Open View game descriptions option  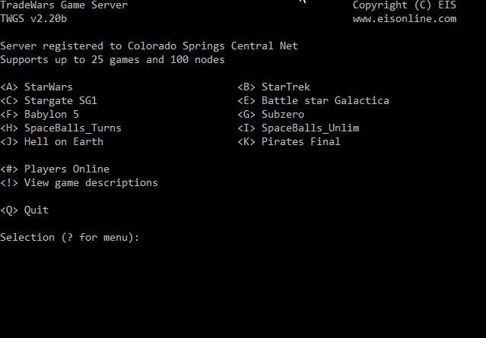[x=79, y=182]
